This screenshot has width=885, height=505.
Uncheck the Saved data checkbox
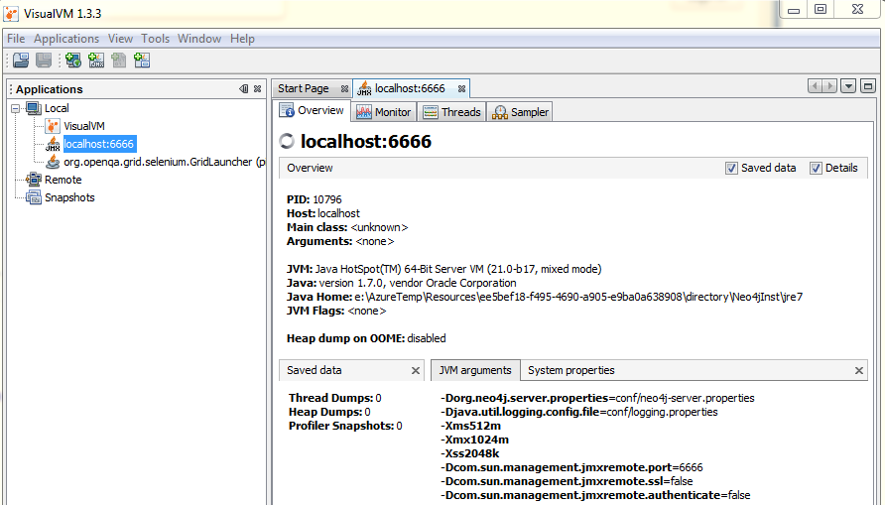pyautogui.click(x=731, y=169)
